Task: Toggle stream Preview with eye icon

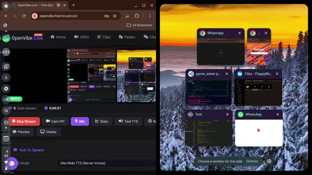Action: pos(21,132)
